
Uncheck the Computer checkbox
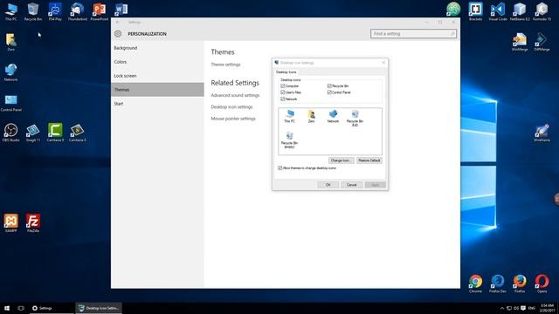coord(283,85)
